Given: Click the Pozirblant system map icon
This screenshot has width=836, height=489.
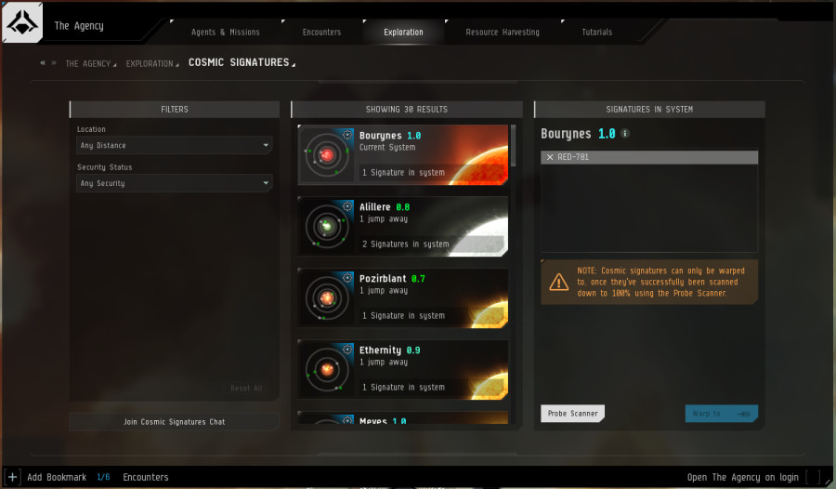Looking at the screenshot, I should click(326, 297).
